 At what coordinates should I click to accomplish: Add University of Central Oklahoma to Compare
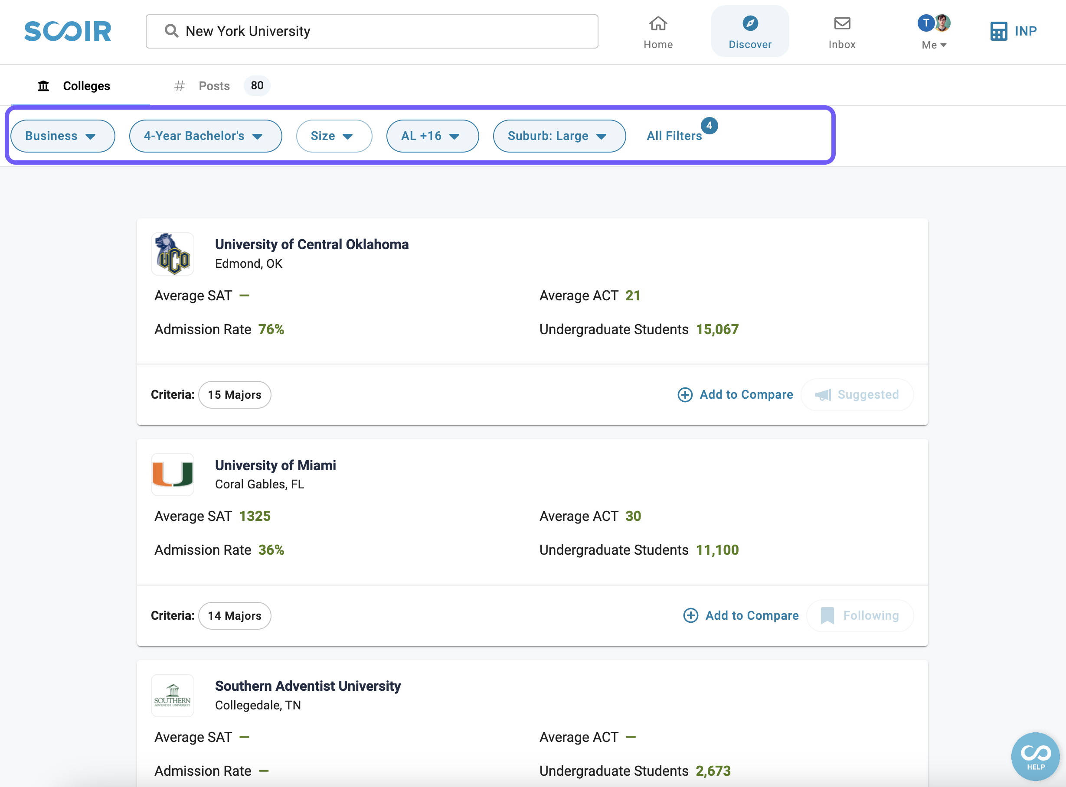tap(735, 394)
